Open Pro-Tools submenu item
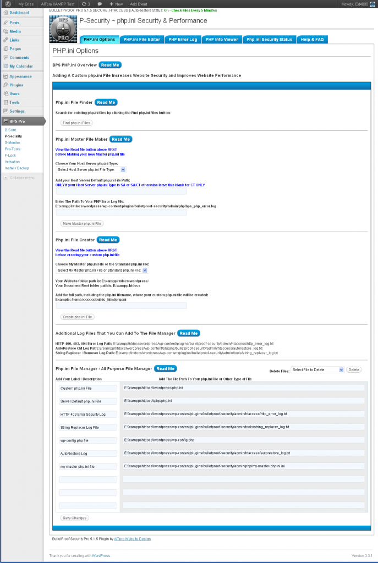This screenshot has width=378, height=563. click(13, 149)
